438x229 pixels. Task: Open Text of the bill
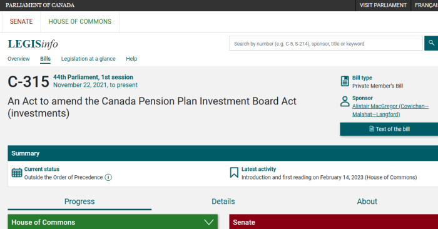pos(389,129)
